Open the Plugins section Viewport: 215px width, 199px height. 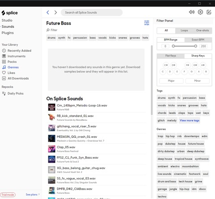tap(8, 33)
